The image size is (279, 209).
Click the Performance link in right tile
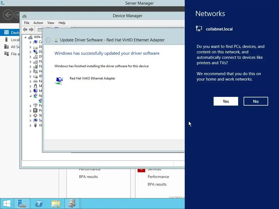158,177
